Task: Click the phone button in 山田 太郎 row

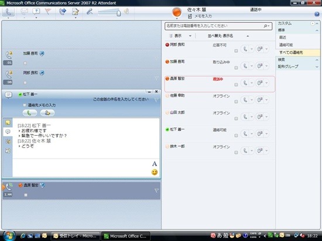Action: (x=245, y=117)
